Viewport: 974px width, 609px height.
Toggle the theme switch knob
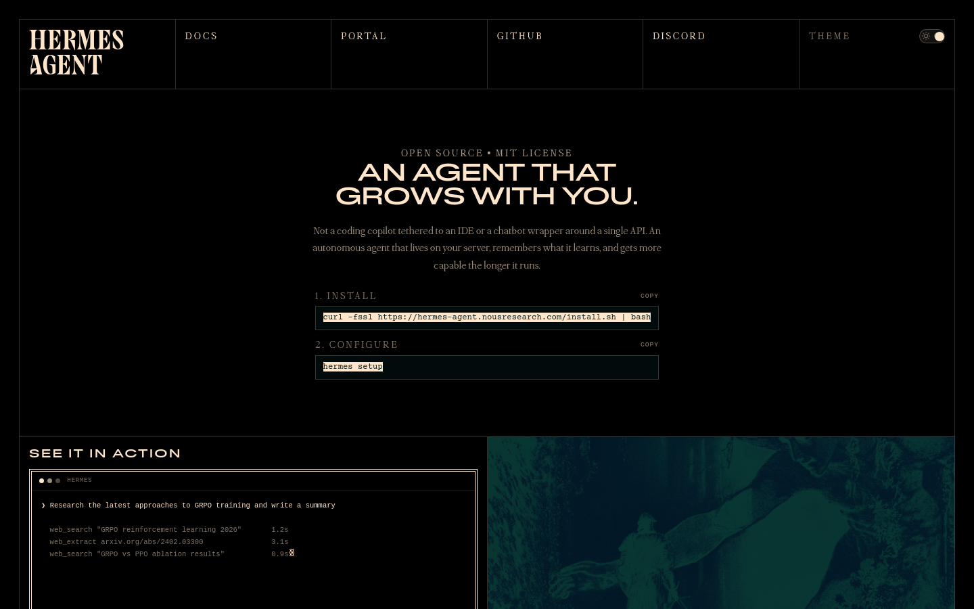pyautogui.click(x=939, y=37)
